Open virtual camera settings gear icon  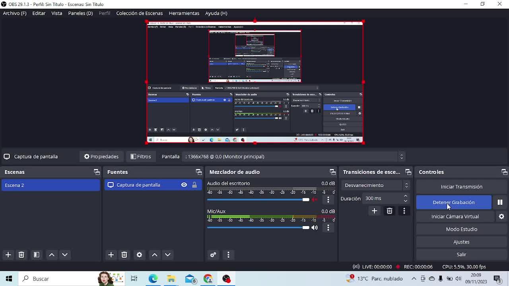501,216
